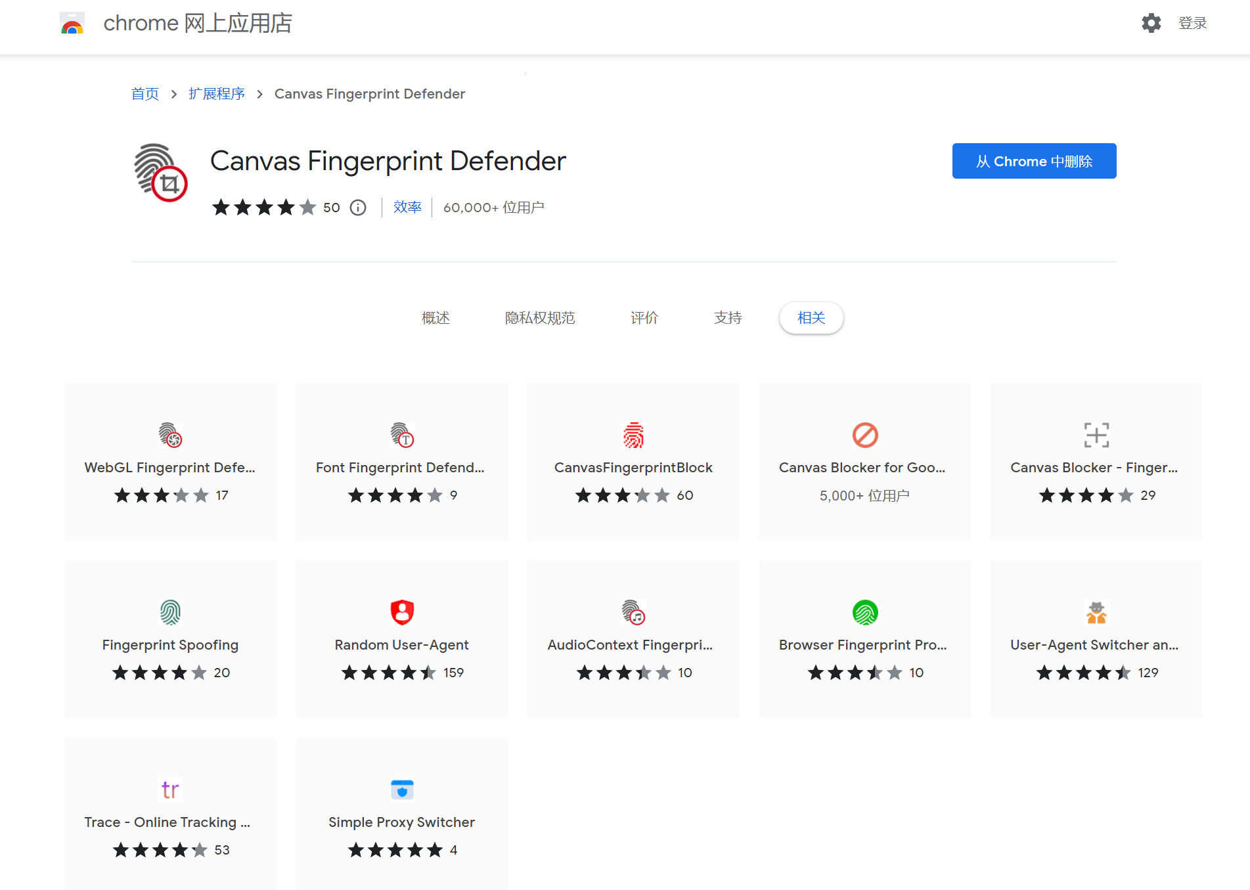The height and width of the screenshot is (890, 1250).
Task: Open CanvasFingerprintBlock red fingerprint icon
Action: coord(633,435)
